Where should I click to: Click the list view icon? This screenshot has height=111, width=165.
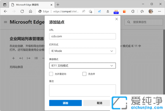pyautogui.click(x=36, y=58)
